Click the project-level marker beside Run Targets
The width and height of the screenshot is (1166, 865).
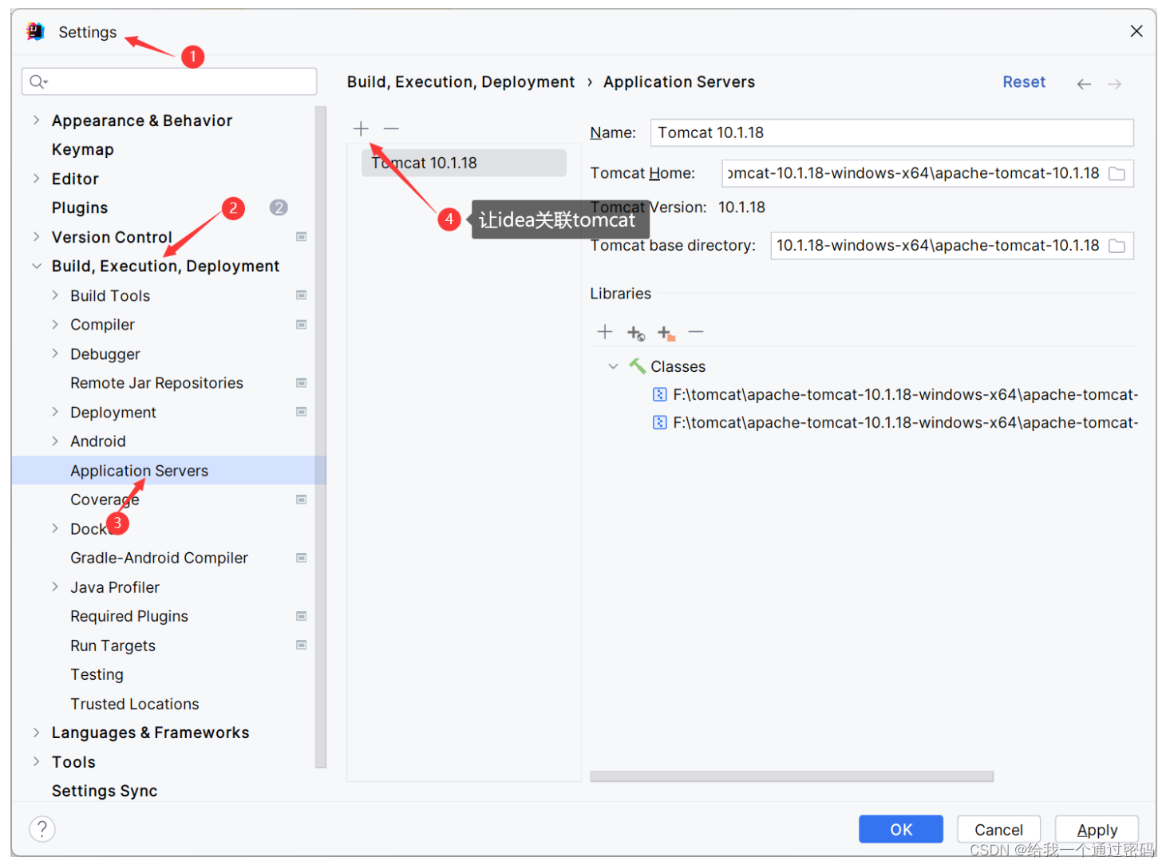click(x=302, y=645)
